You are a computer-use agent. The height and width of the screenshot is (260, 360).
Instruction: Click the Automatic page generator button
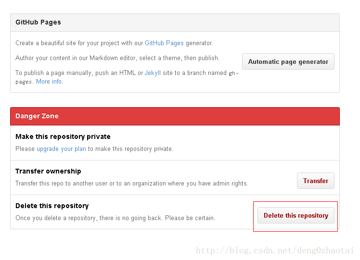tap(288, 62)
